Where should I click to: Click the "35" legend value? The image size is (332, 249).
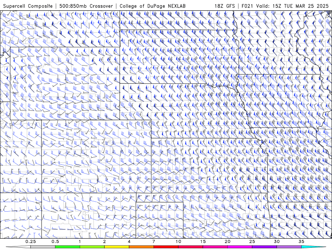(x=301, y=242)
